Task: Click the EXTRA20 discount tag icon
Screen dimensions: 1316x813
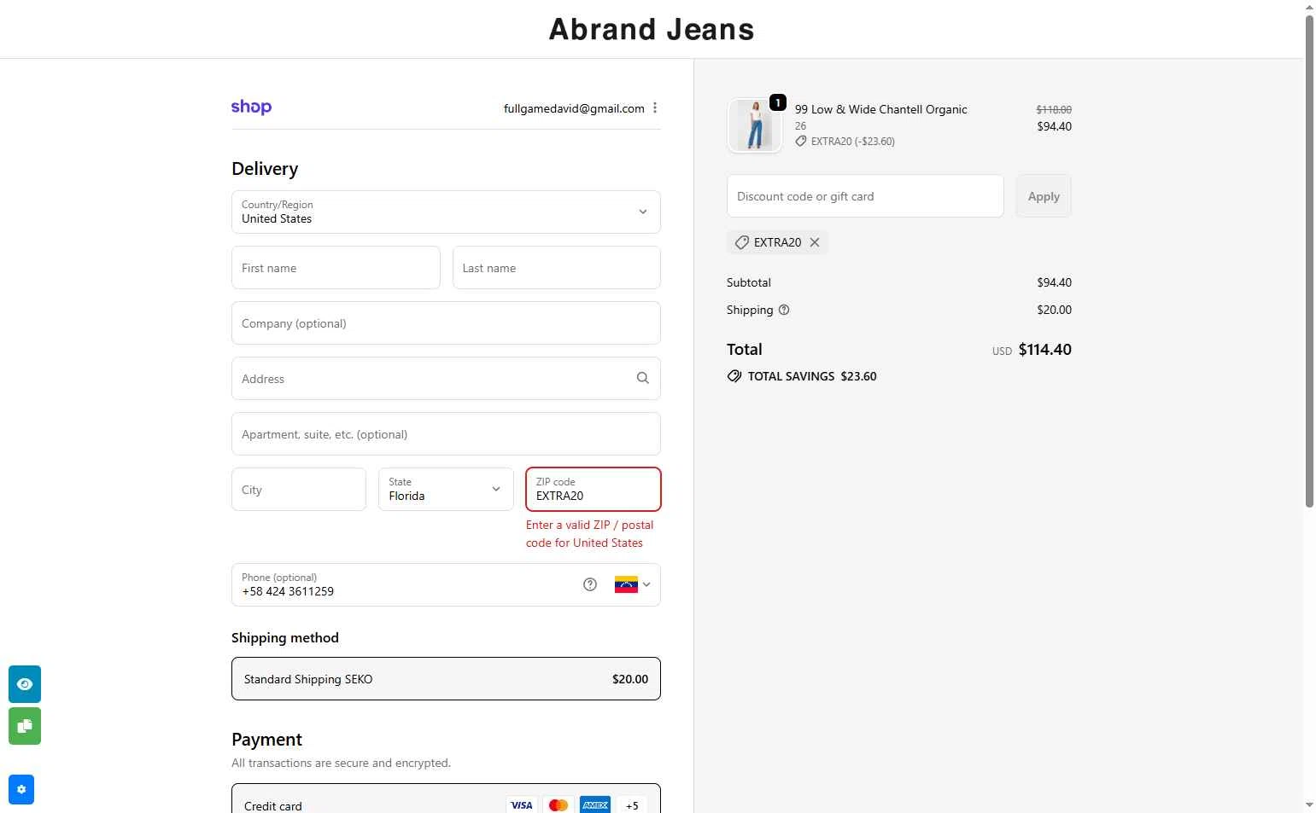Action: [742, 242]
